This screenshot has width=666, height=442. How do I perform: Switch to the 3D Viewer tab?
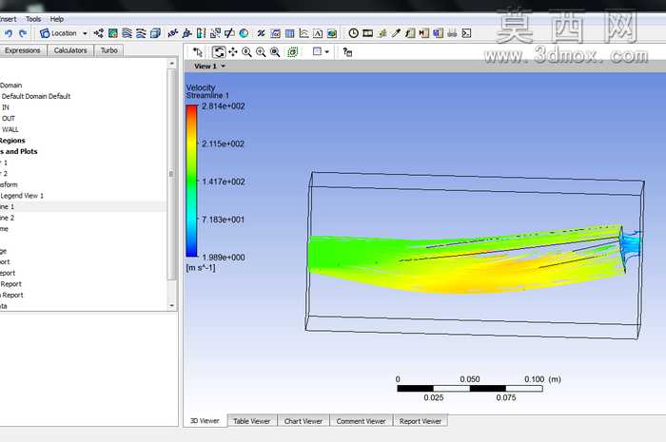(x=205, y=421)
